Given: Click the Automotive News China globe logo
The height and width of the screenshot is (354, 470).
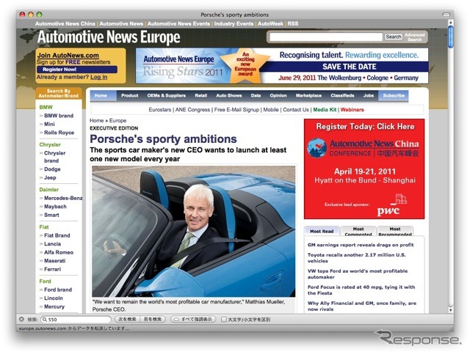Looking at the screenshot, I should 317,148.
